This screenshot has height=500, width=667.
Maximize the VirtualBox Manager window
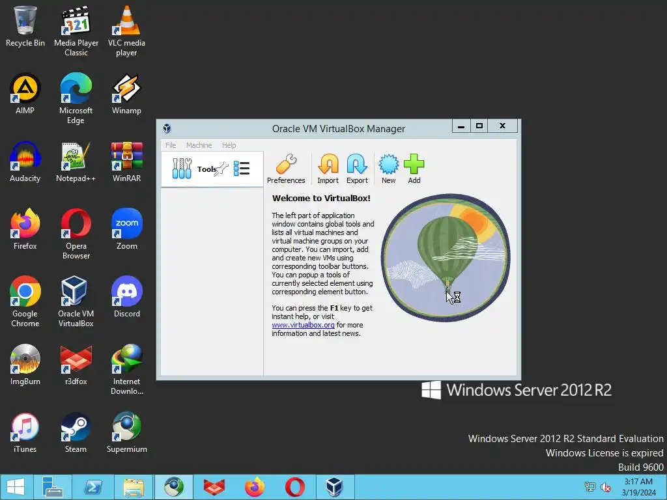coord(479,126)
